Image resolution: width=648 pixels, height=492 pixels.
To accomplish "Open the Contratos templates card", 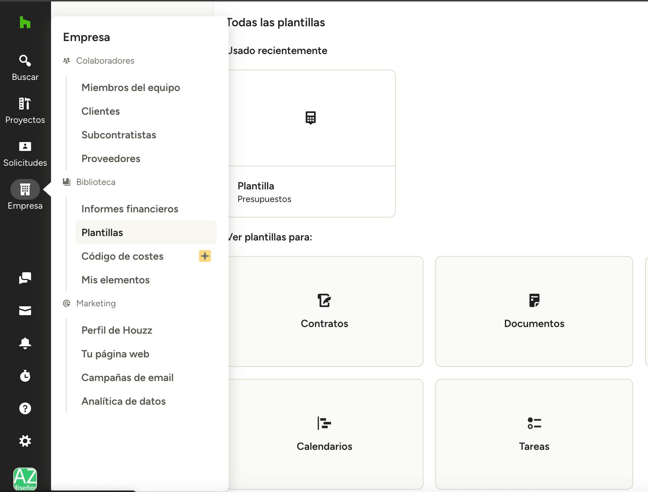I will pyautogui.click(x=325, y=311).
